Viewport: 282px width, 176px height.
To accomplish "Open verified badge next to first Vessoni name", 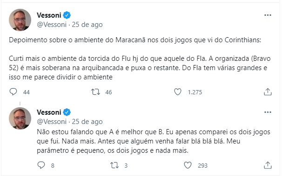I will [x=67, y=15].
